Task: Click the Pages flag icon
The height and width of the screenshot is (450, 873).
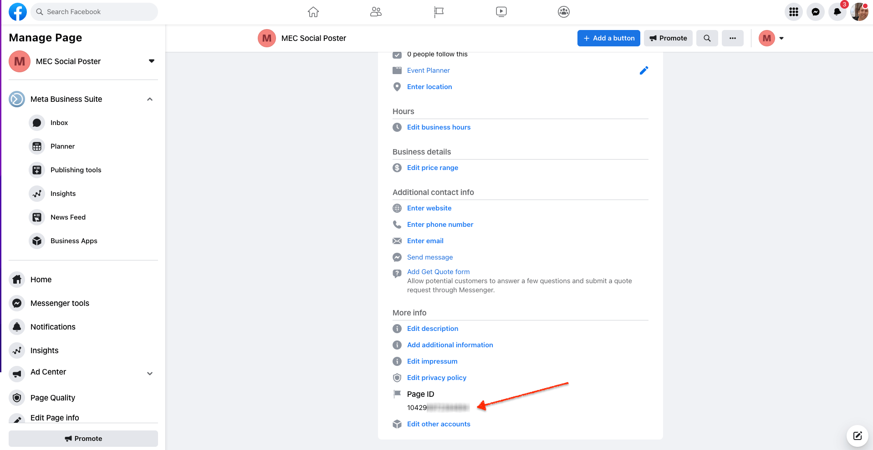Action: tap(439, 12)
